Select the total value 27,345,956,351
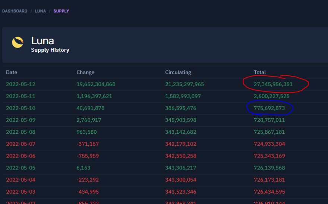This screenshot has height=204, width=328. coord(273,84)
